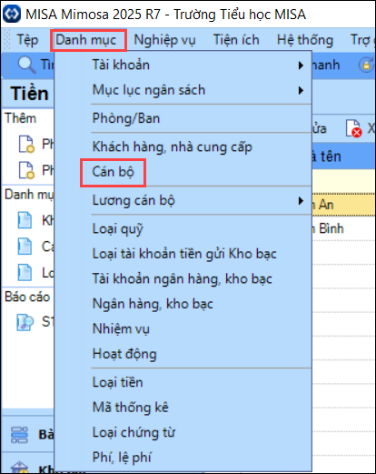This screenshot has width=376, height=474.
Task: Select Mã thống kê menu entry
Action: [183, 408]
